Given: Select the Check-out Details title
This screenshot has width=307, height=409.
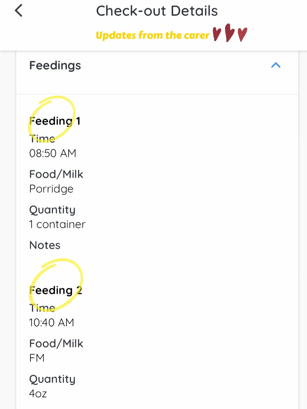Looking at the screenshot, I should click(x=157, y=11).
